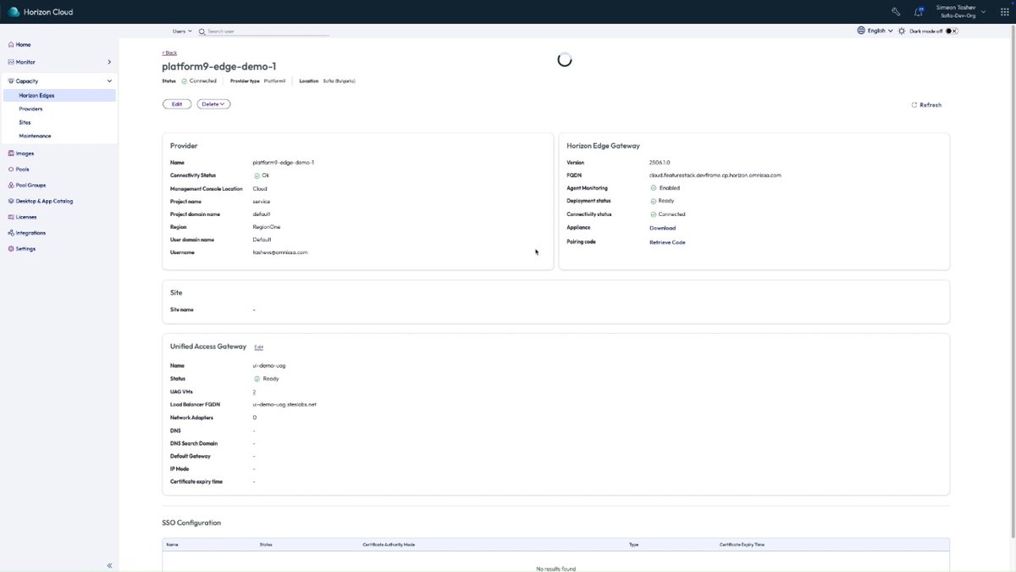This screenshot has width=1016, height=572.
Task: Click the FQDN value cloud.featurestack text
Action: point(715,175)
